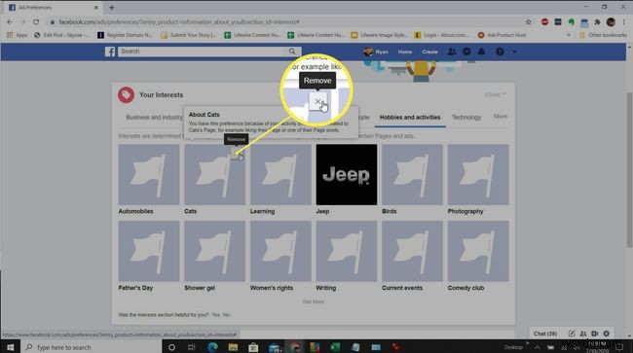Click the Photography interest tile
The height and width of the screenshot is (353, 633).
[478, 174]
